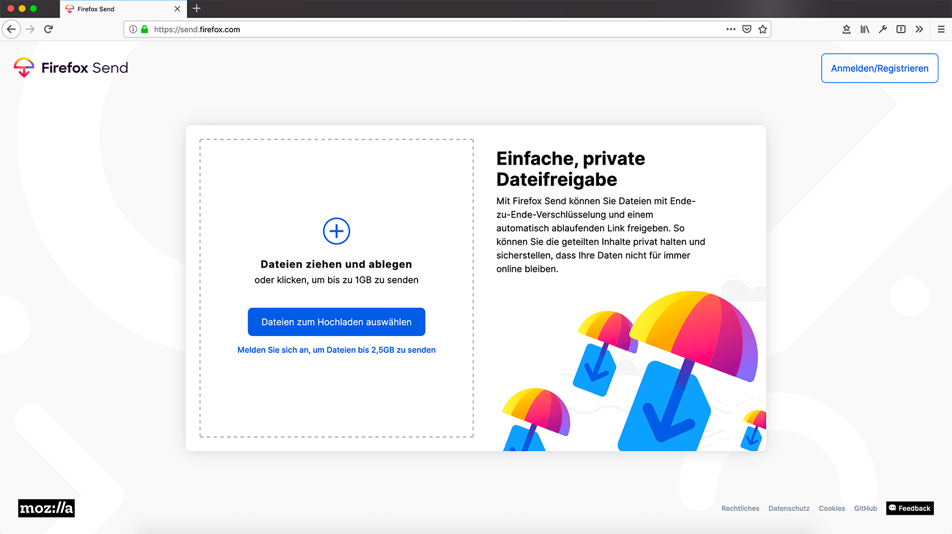Open the GitHub footer link

(x=865, y=509)
